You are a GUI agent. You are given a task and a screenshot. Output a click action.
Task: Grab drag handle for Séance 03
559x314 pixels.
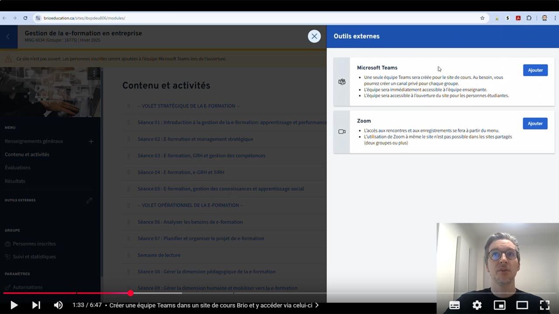pyautogui.click(x=128, y=156)
